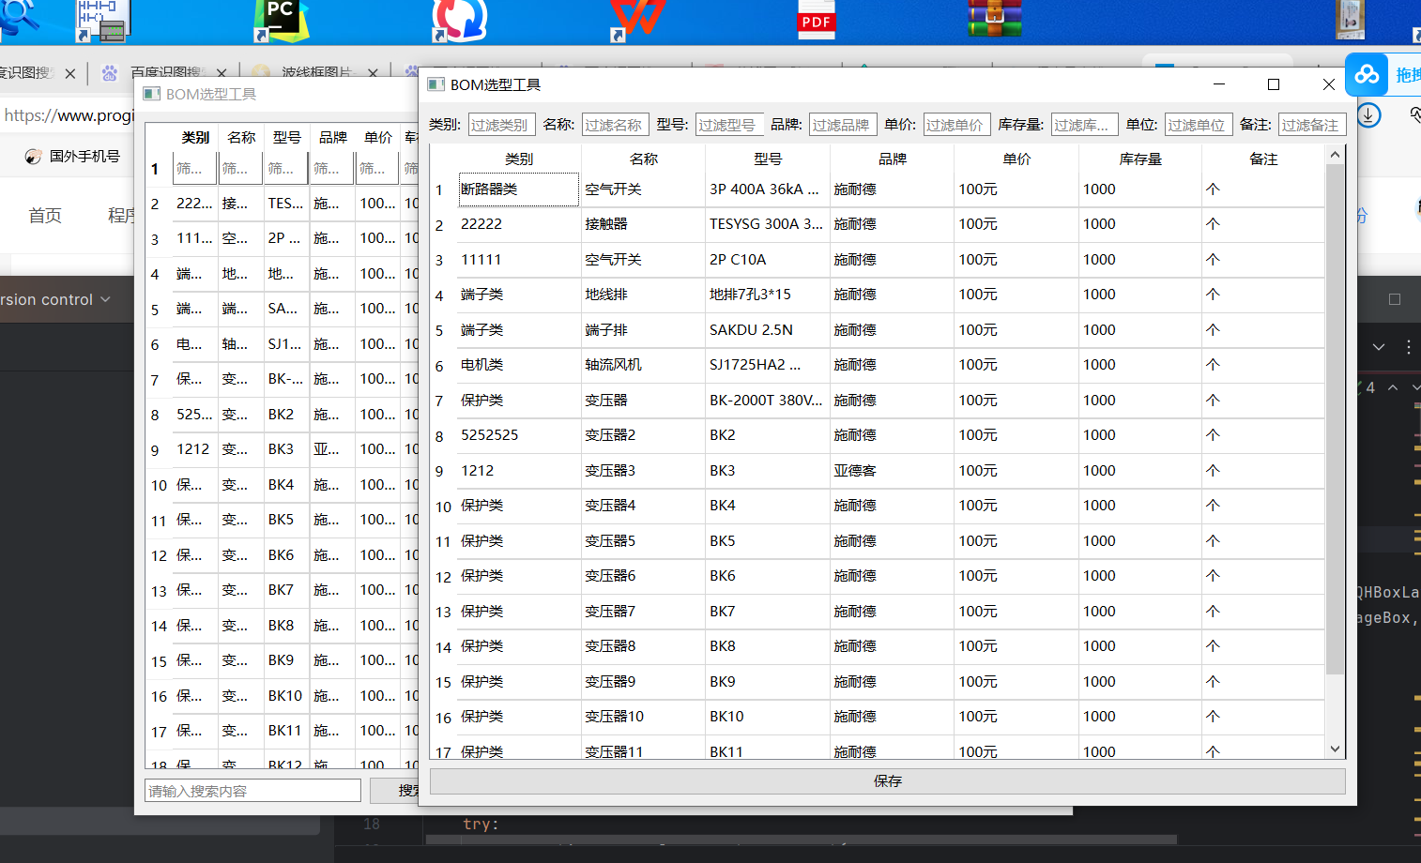Click the 过滤库存量 filter field
The width and height of the screenshot is (1421, 863).
click(x=1084, y=125)
